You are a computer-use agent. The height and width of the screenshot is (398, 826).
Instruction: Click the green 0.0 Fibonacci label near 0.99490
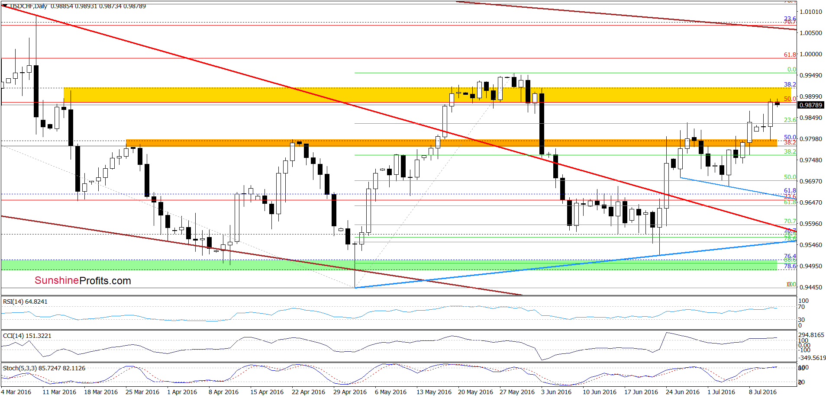pos(792,69)
